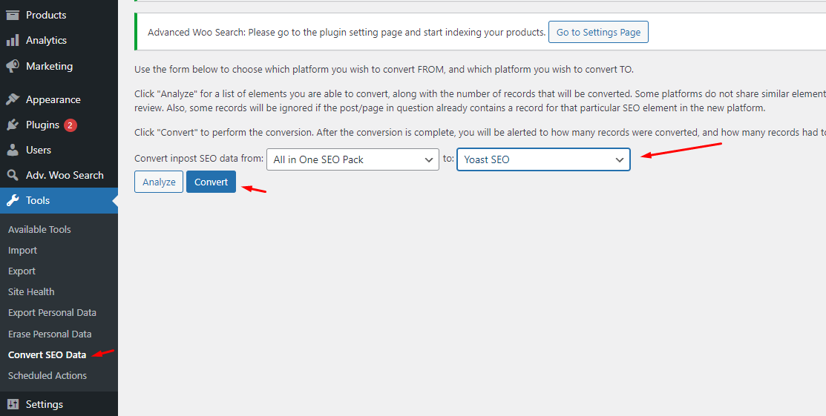The image size is (826, 416).
Task: Select Convert SEO Data submenu item
Action: click(47, 355)
